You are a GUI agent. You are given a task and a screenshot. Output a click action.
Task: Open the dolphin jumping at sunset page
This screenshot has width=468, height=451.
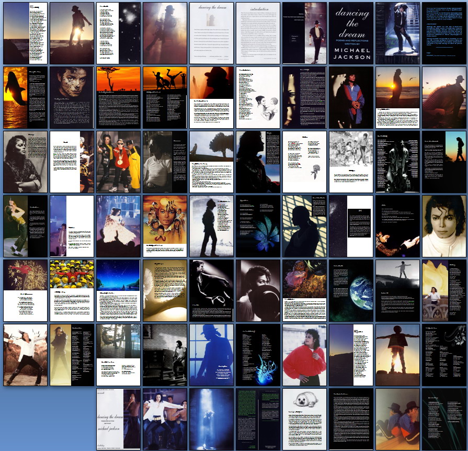click(x=25, y=97)
